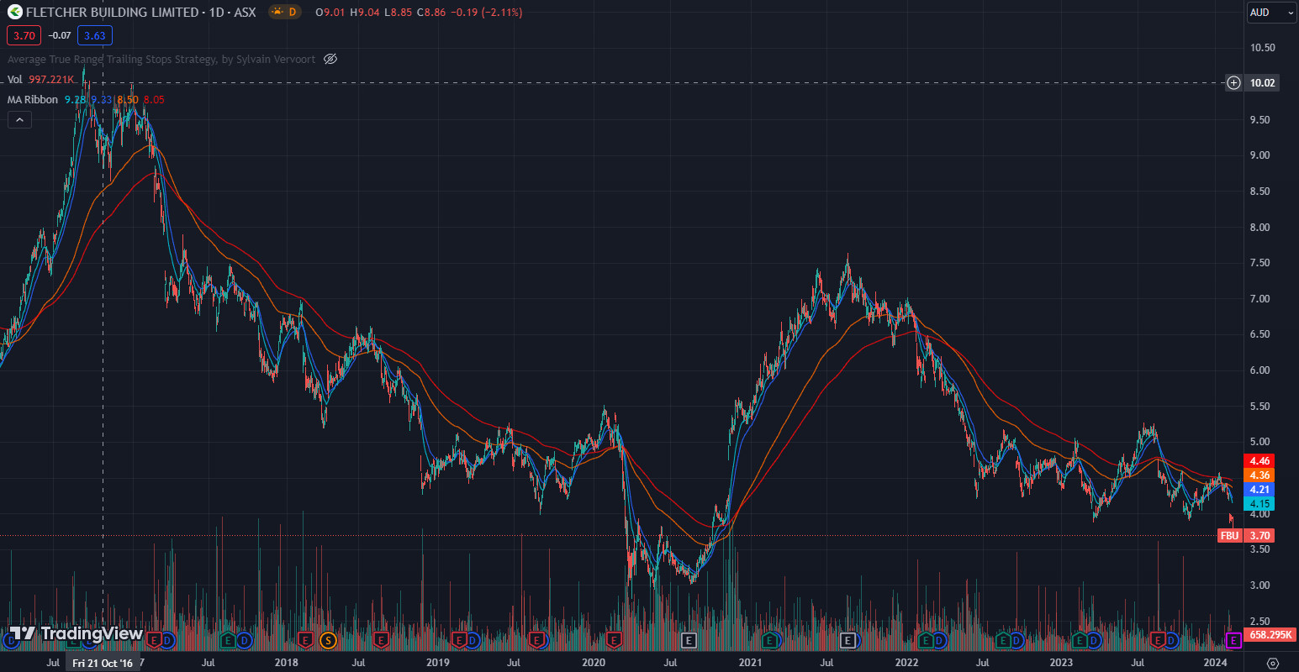Select the MA Ribbon indicator legend label
1299x672 pixels.
click(x=33, y=99)
